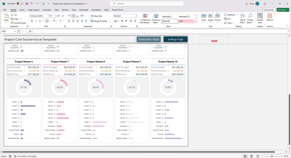Open the Number Format dropdown

tap(125, 16)
